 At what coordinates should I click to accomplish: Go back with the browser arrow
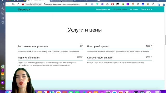point(8,4)
